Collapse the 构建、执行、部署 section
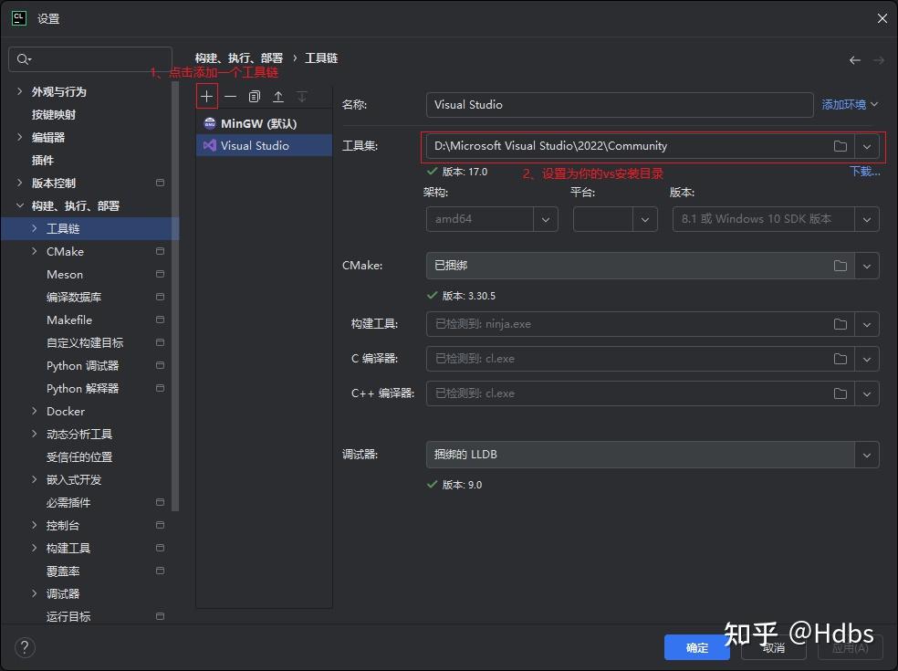This screenshot has height=671, width=898. click(x=20, y=205)
